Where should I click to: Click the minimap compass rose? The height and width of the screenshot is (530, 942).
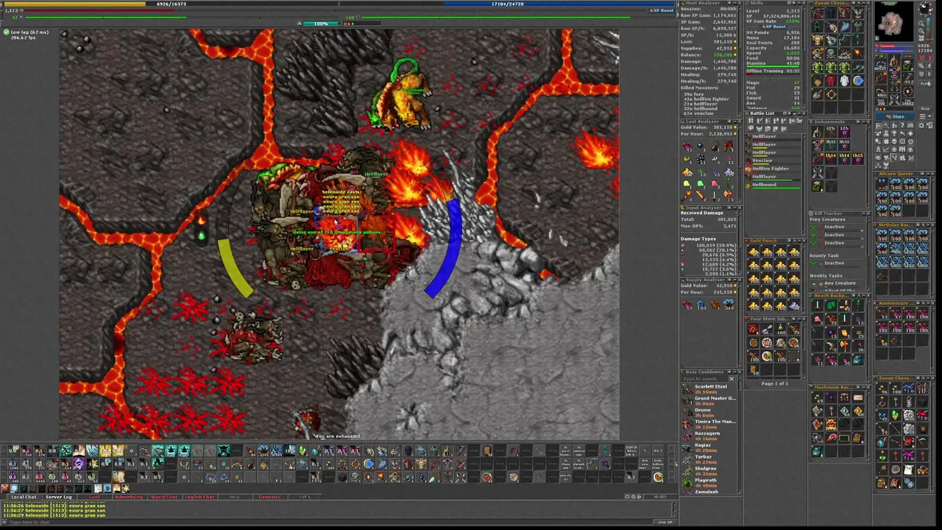point(925,9)
